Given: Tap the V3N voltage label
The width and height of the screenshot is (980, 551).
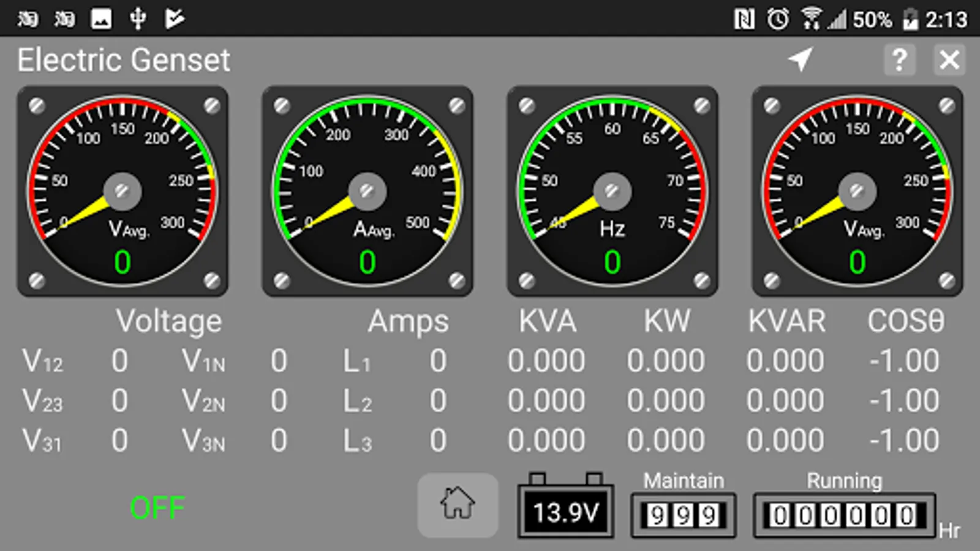Looking at the screenshot, I should pos(203,441).
